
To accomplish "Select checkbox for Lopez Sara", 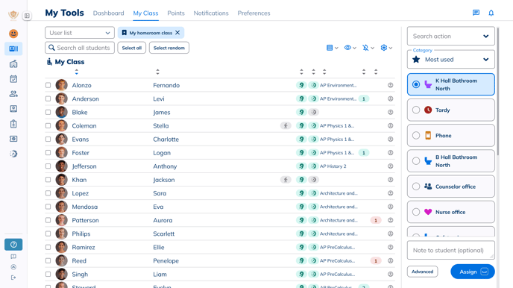I will point(48,193).
